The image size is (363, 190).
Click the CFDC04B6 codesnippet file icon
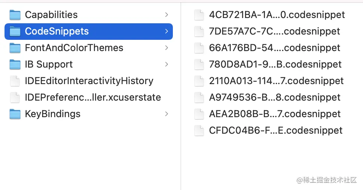(x=199, y=131)
